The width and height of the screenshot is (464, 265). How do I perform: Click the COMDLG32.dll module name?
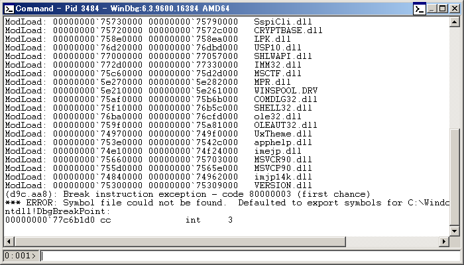tap(285, 99)
